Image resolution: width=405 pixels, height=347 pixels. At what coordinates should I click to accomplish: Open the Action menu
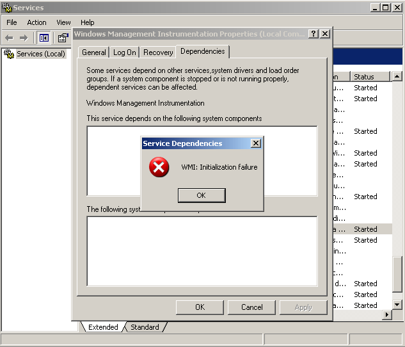(x=36, y=22)
